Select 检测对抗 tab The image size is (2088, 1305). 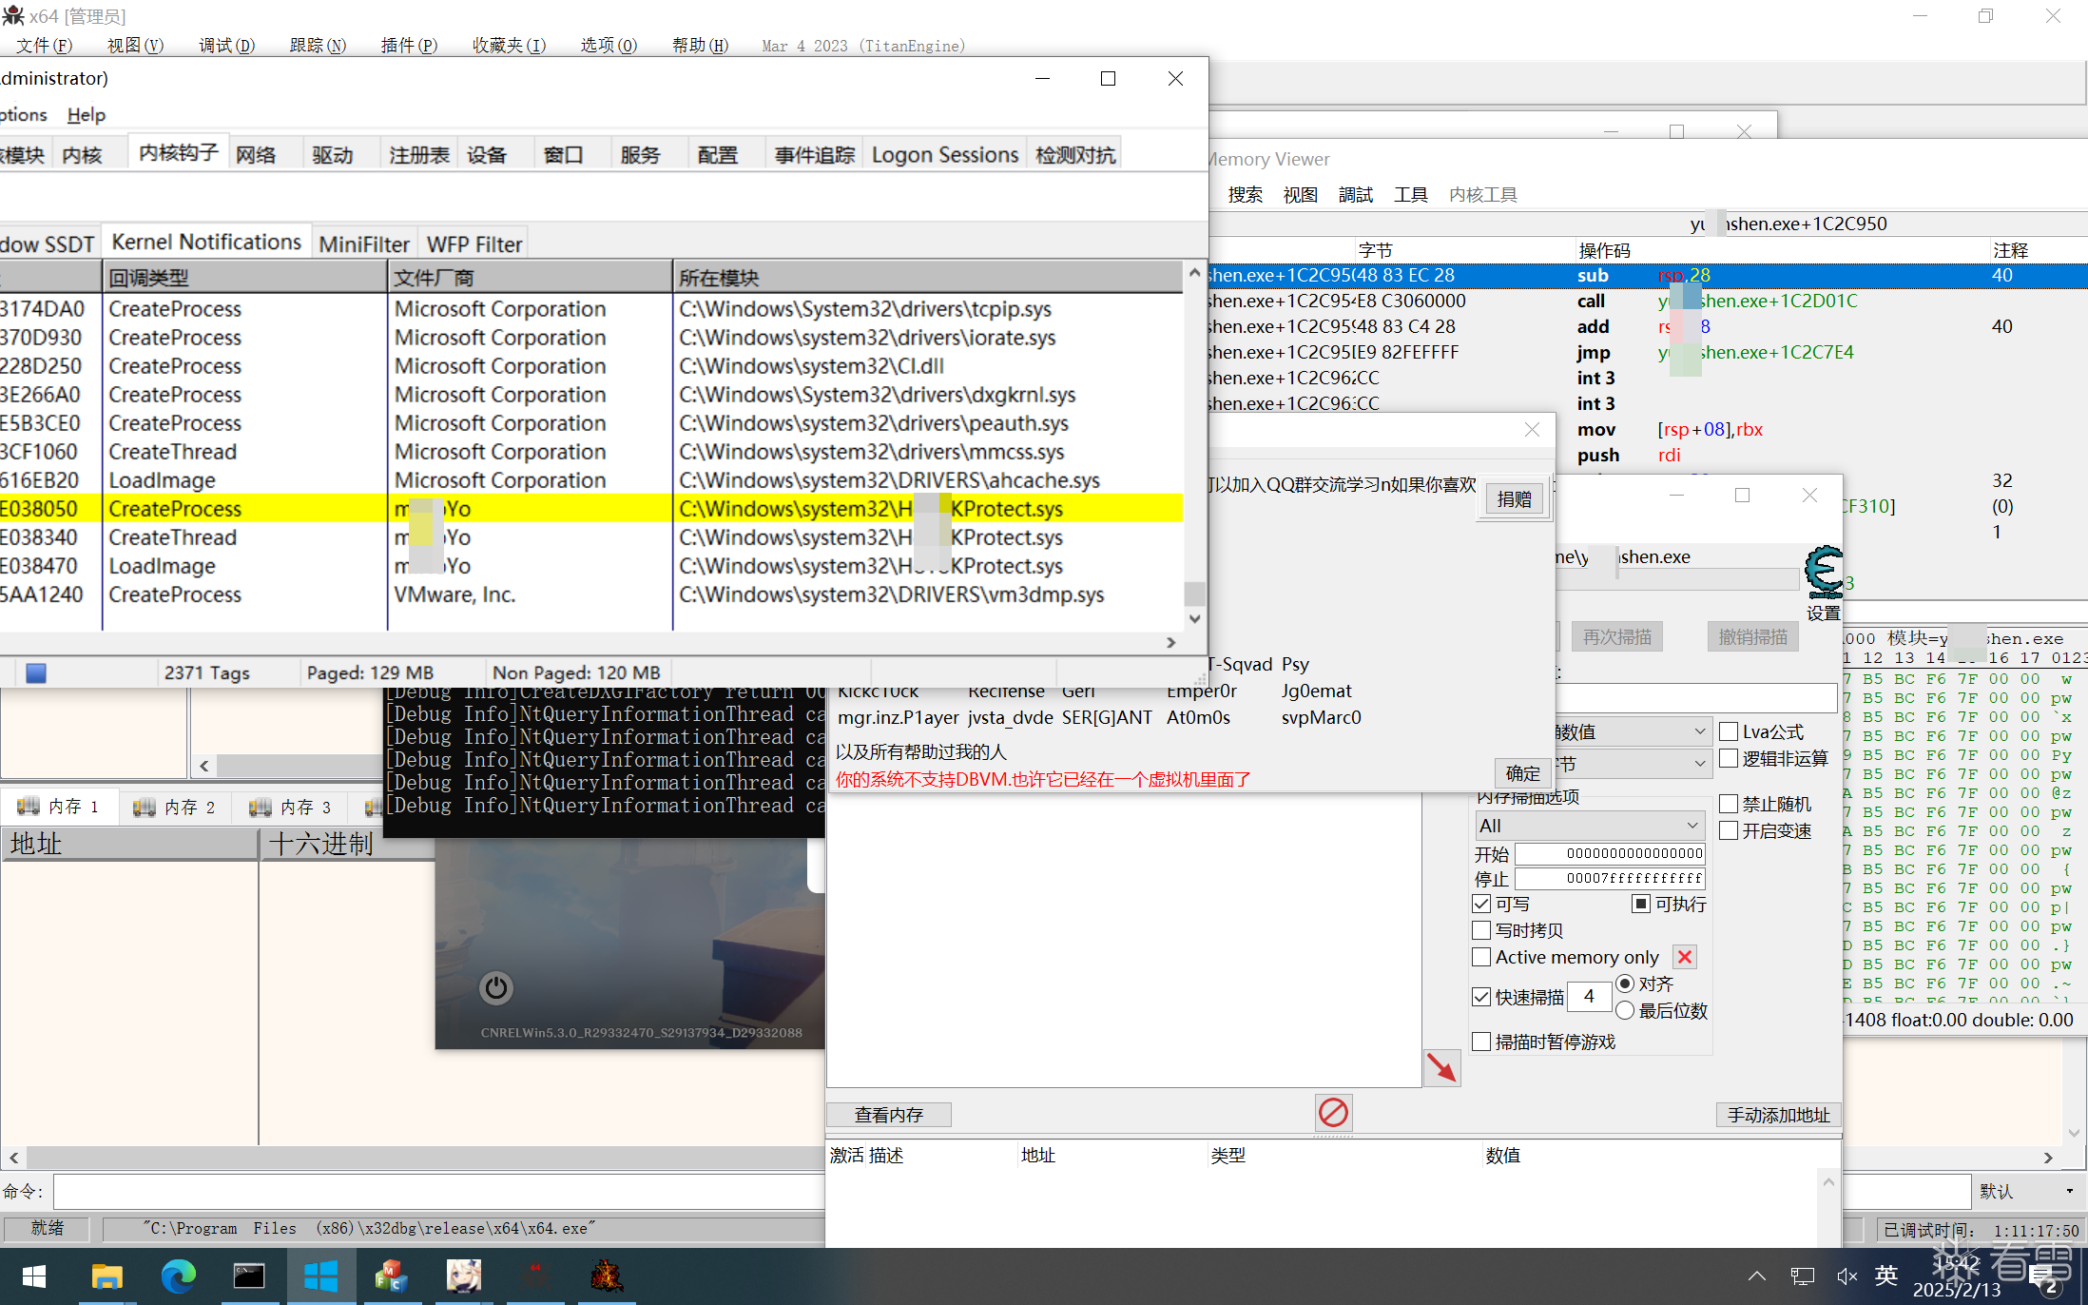click(x=1074, y=154)
